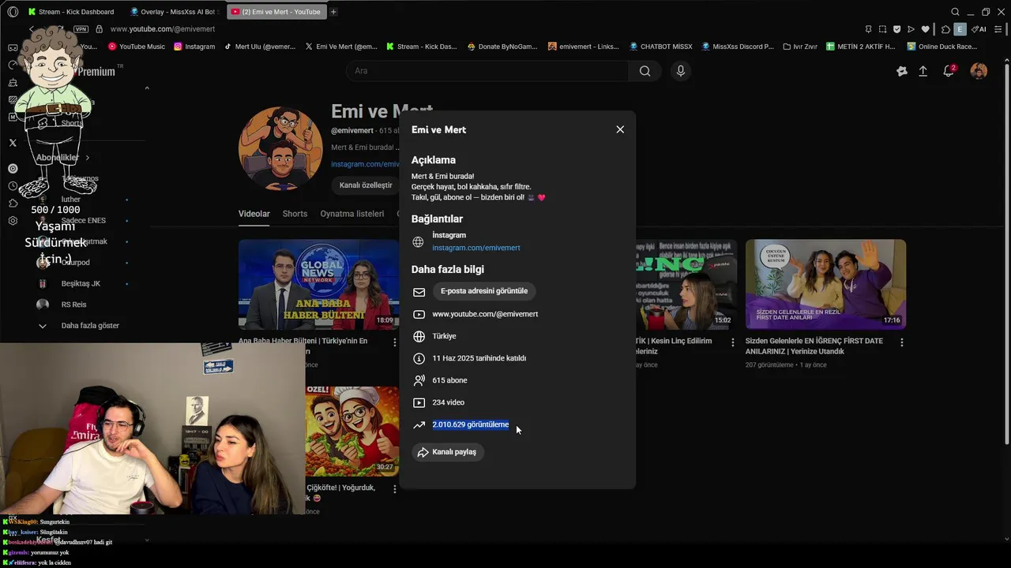The width and height of the screenshot is (1011, 568).
Task: Expand Abonelikler section chevron
Action: (x=88, y=158)
